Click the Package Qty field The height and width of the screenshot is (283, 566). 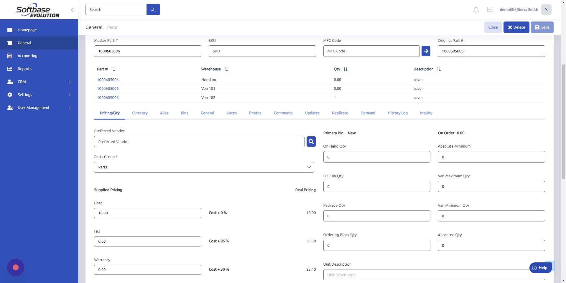tap(377, 216)
